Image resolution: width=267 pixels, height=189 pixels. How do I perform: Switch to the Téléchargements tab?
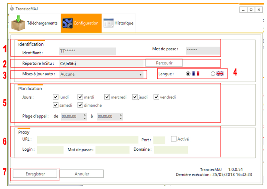coord(42,23)
